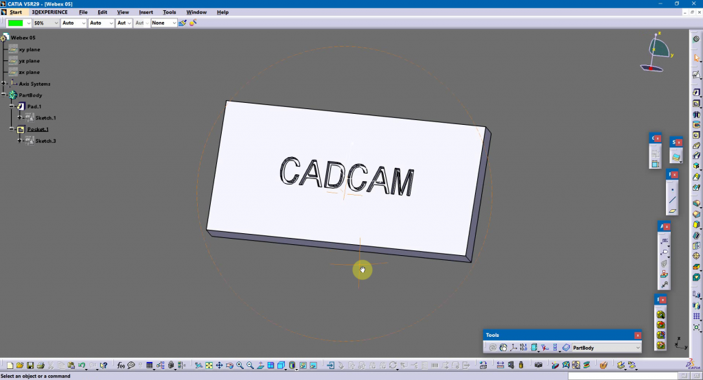The height and width of the screenshot is (380, 703).
Task: Click the Undo icon in bottom toolbar
Action: coord(82,366)
